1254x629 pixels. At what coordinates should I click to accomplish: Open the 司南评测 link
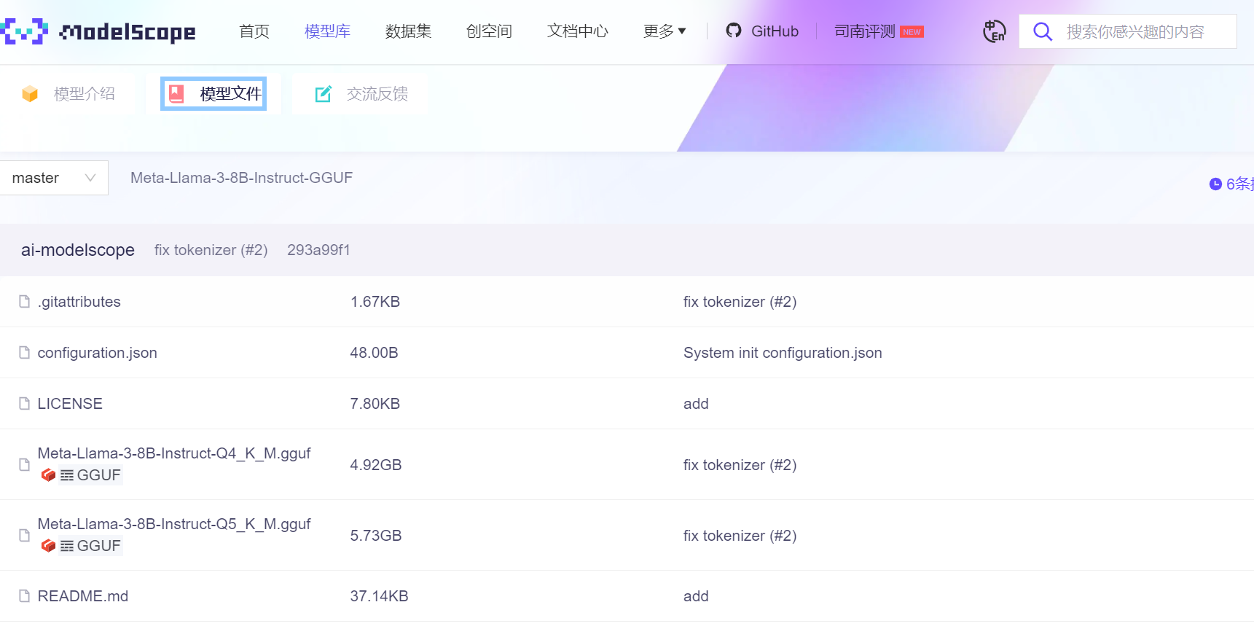coord(865,31)
